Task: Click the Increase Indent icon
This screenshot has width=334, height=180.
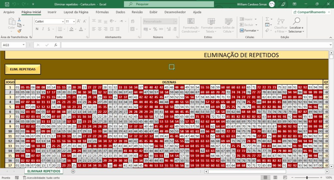Action: pyautogui.click(x=117, y=29)
